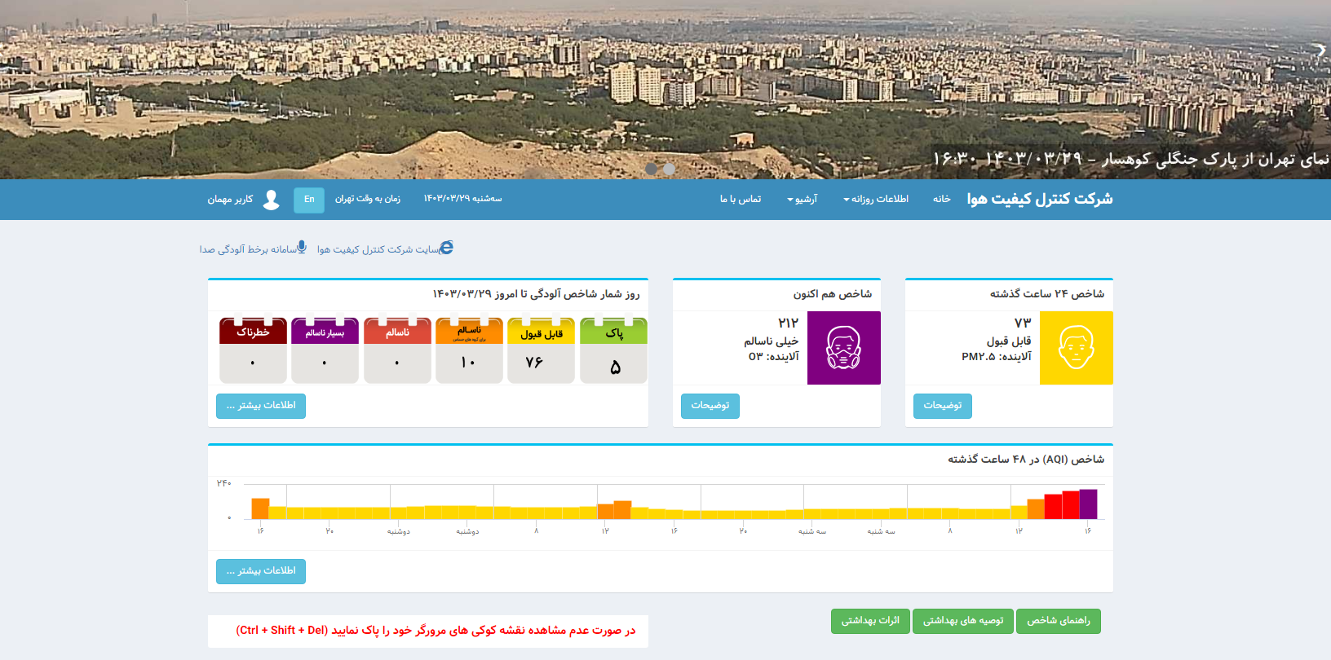Click the کاربر مهمان user label
Screen dimensions: 1331x660
click(x=230, y=200)
